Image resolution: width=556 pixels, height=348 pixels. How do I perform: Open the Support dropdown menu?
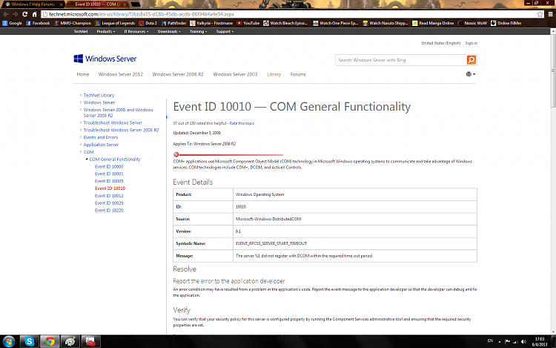(x=225, y=32)
